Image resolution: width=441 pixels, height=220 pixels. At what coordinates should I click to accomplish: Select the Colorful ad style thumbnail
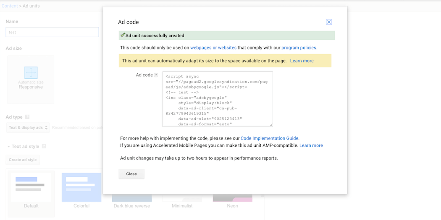81,187
